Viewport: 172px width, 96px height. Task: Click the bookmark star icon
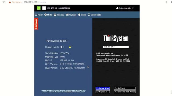(x=166, y=2)
